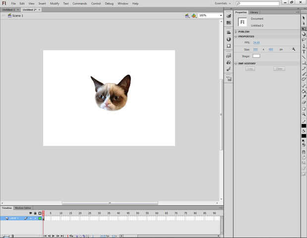The width and height of the screenshot is (307, 238).
Task: Toggle show all layers as outlines
Action: tap(40, 213)
